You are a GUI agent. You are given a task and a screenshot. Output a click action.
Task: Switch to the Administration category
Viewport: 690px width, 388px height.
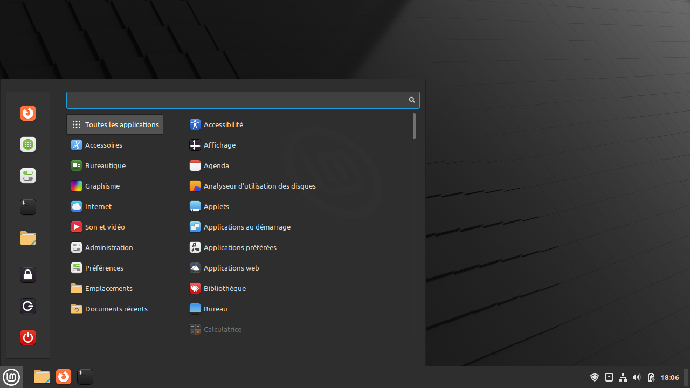pyautogui.click(x=109, y=247)
